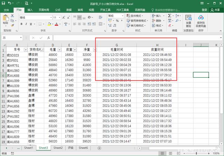Toggle italic formatting

click(x=27, y=24)
